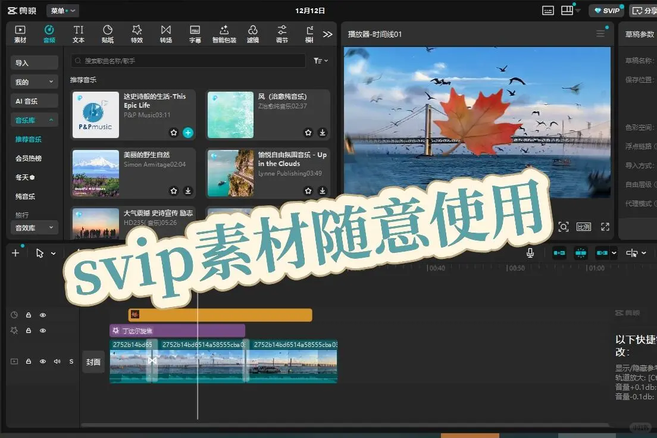The height and width of the screenshot is (438, 657).
Task: Mute the video track speaker icon
Action: pos(57,361)
